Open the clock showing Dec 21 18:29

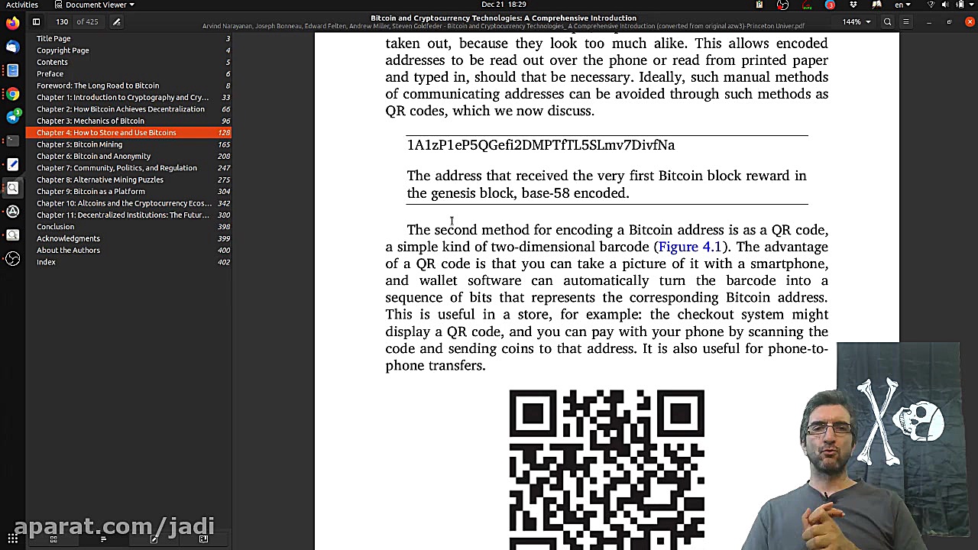pos(504,5)
